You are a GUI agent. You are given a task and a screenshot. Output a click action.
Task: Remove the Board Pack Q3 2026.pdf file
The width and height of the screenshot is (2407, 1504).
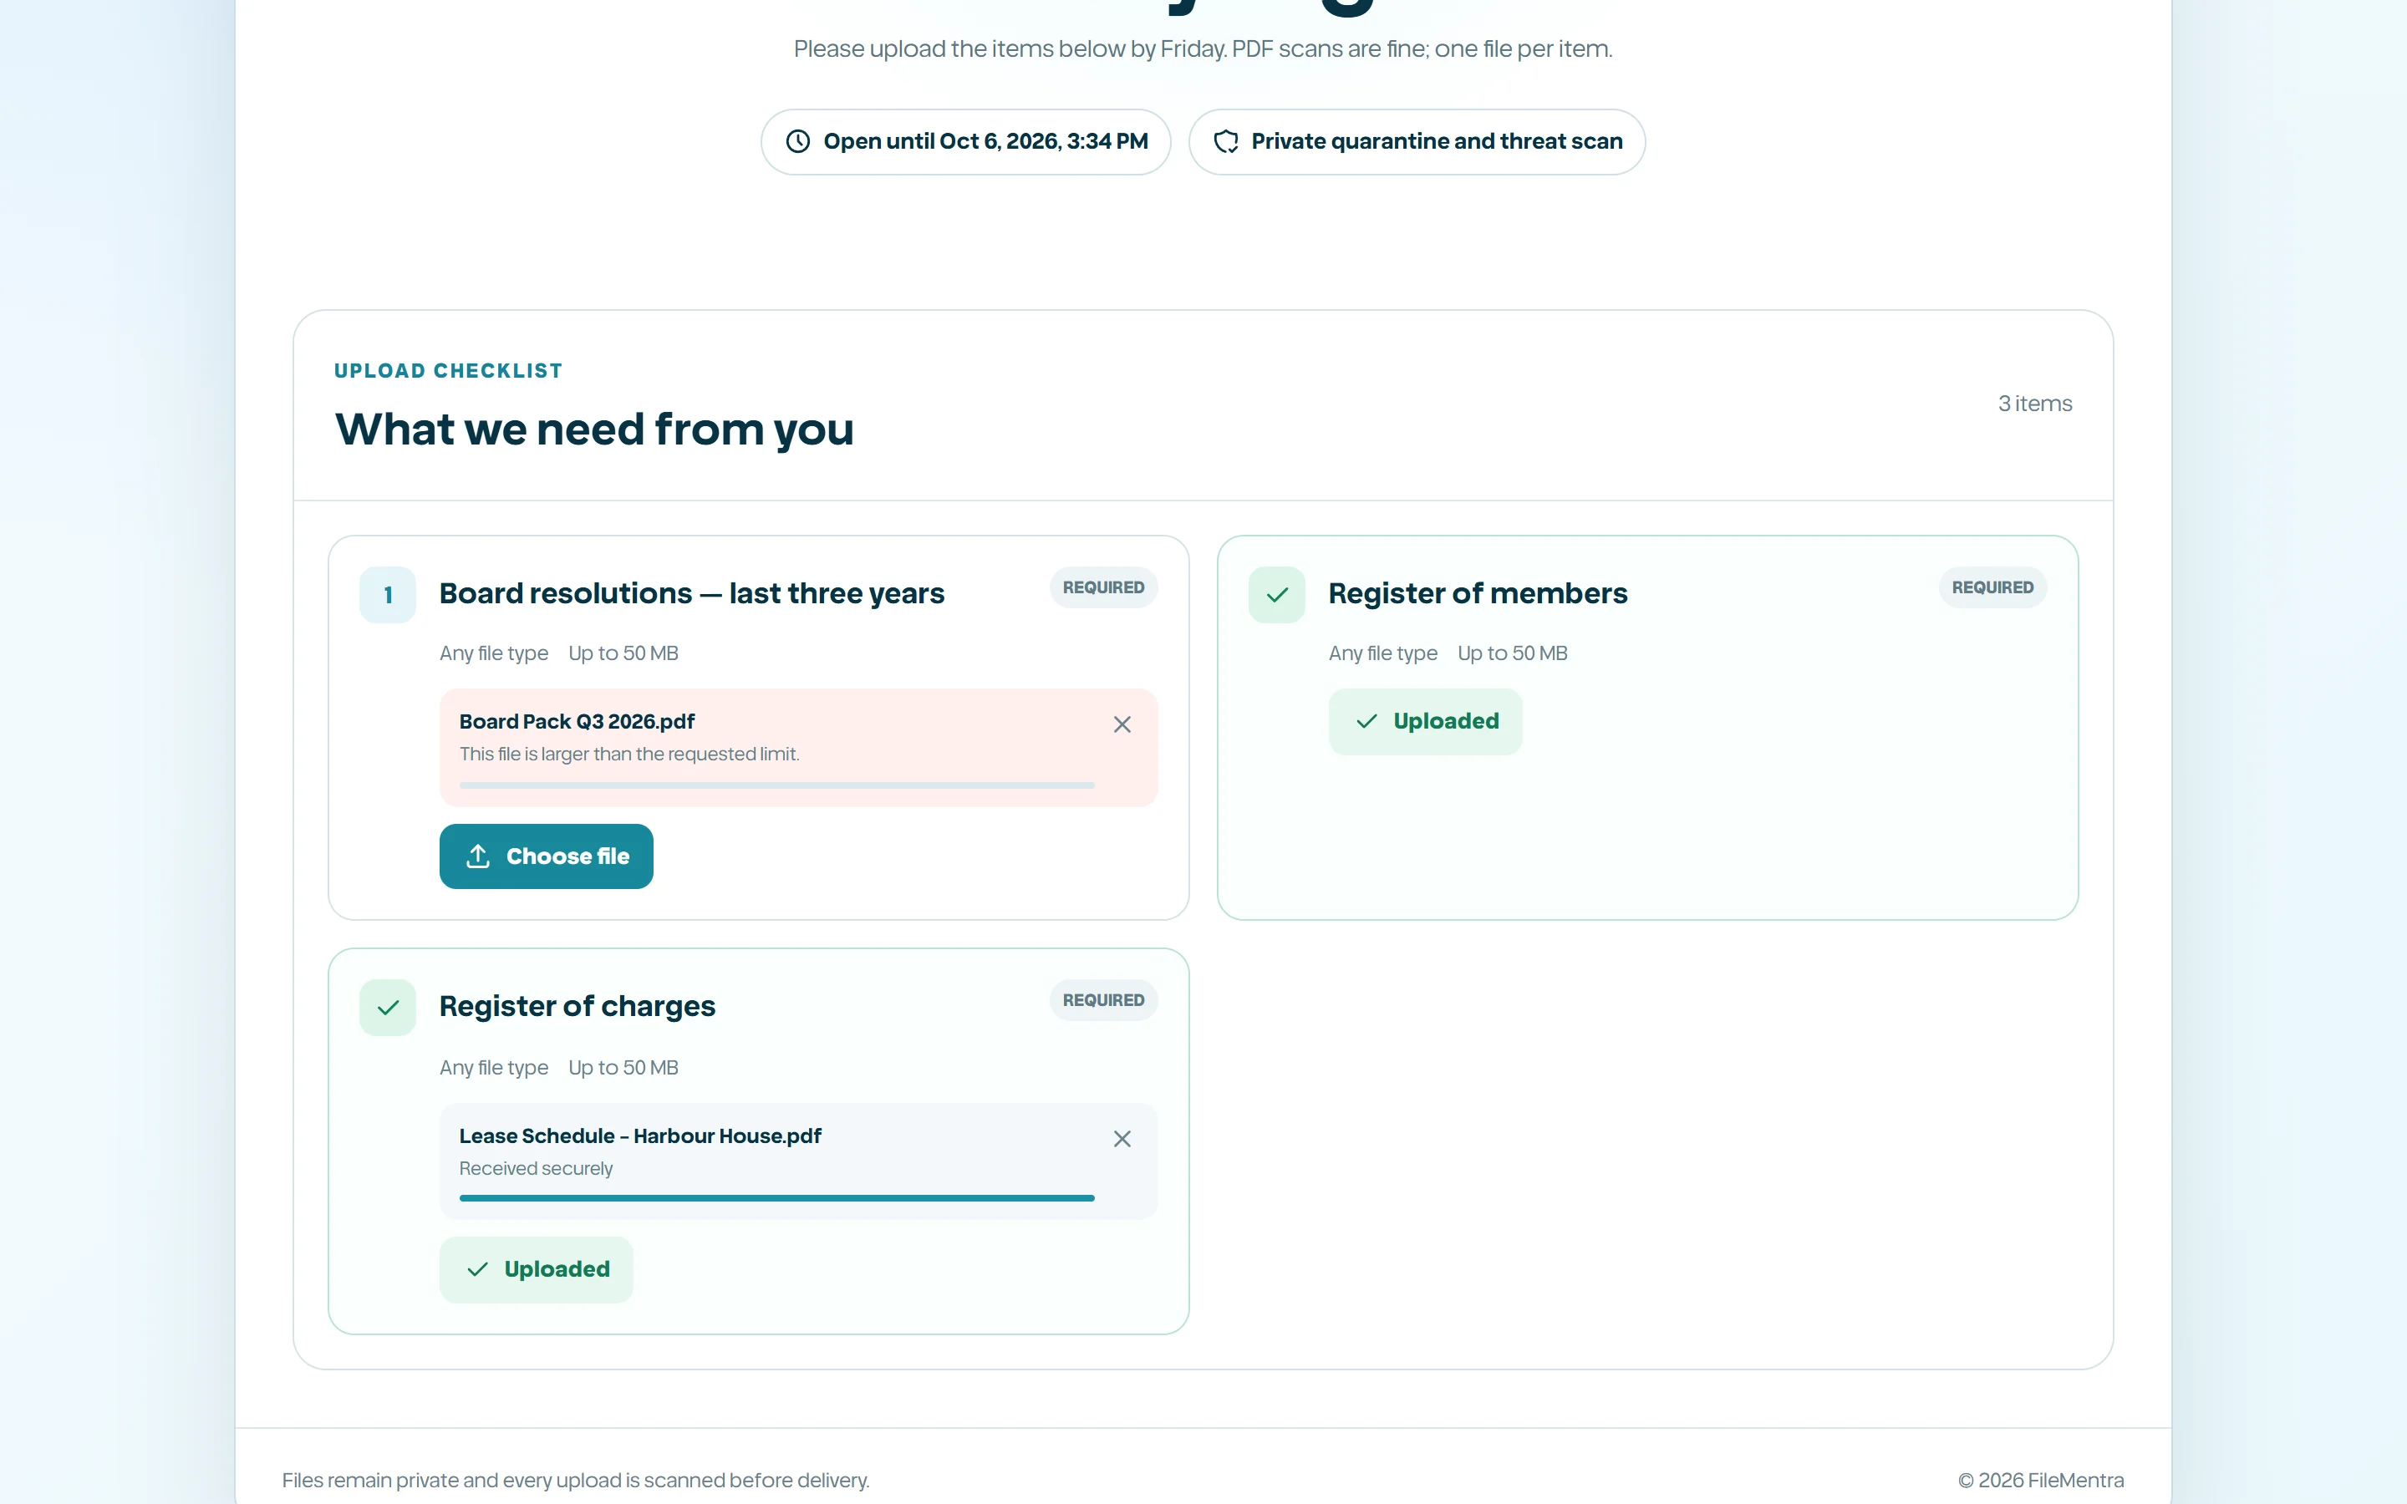coord(1122,724)
